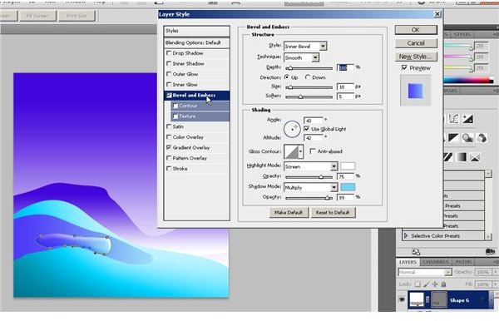Image resolution: width=499 pixels, height=321 pixels.
Task: Click the Lock image pixels brush icon
Action: coord(426,284)
